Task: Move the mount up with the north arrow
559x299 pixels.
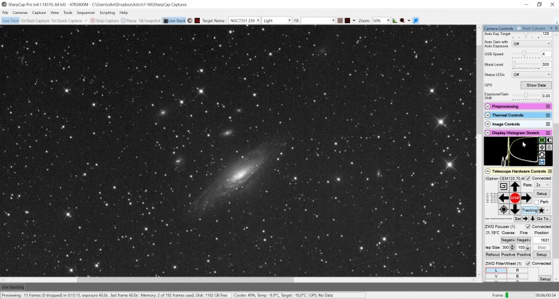Action: 514,186
